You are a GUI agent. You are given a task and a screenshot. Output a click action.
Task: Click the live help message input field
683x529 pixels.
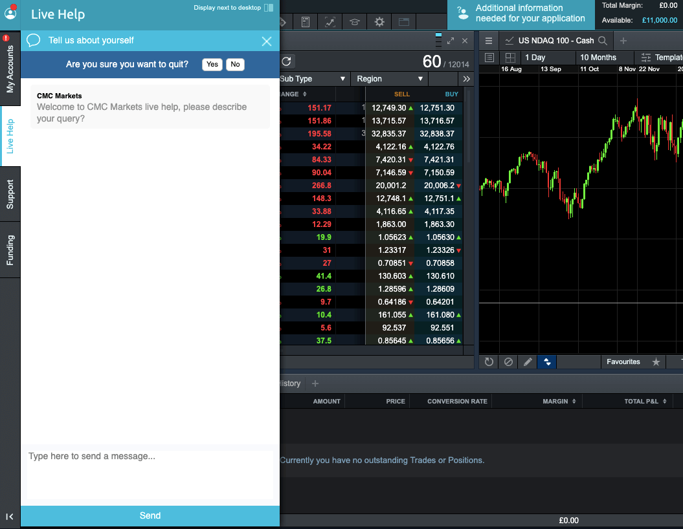(x=150, y=475)
